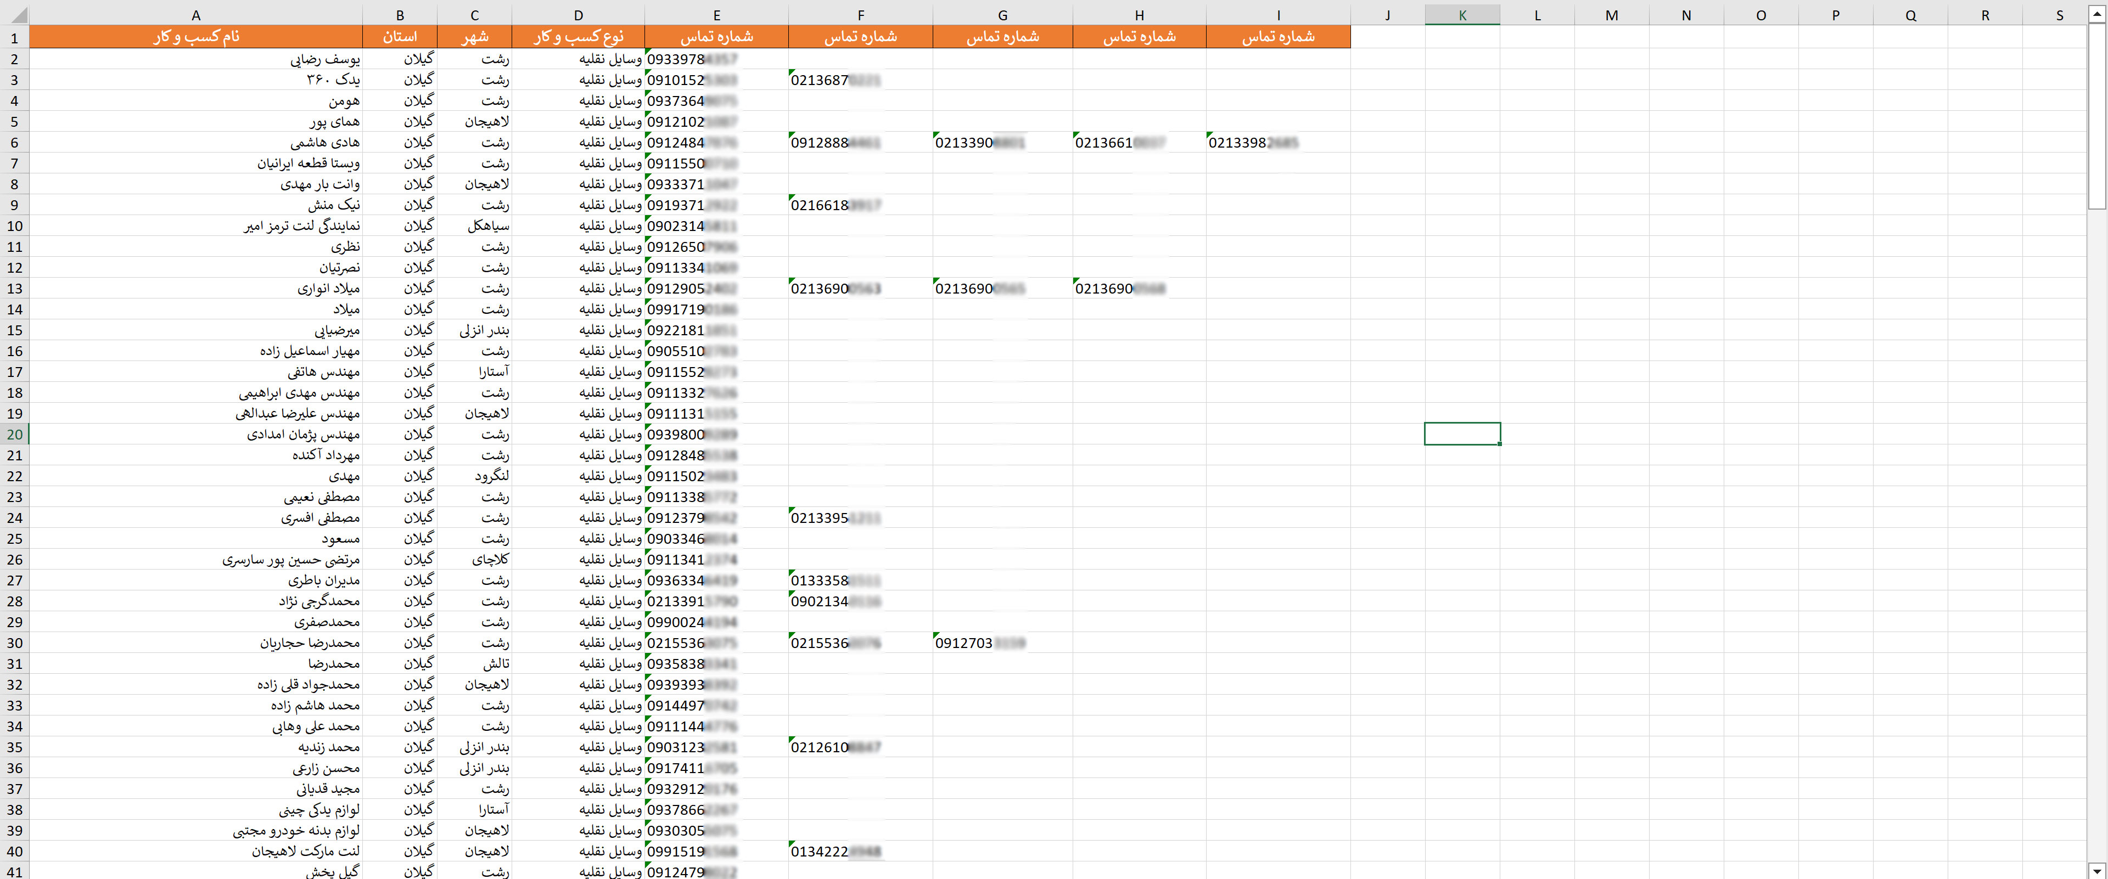2108x879 pixels.
Task: Select cell containing یدک ۳۶۰
Action: click(x=195, y=80)
